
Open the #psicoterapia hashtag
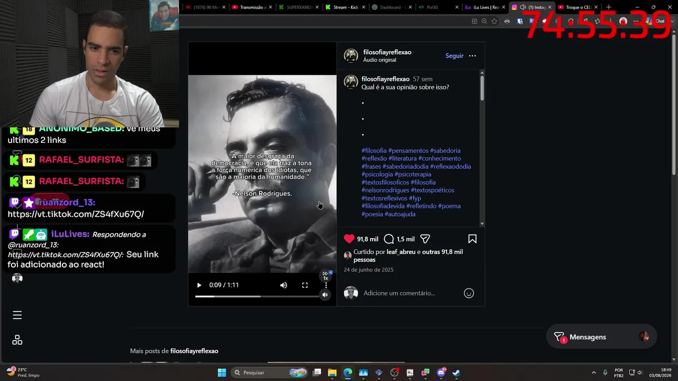413,175
